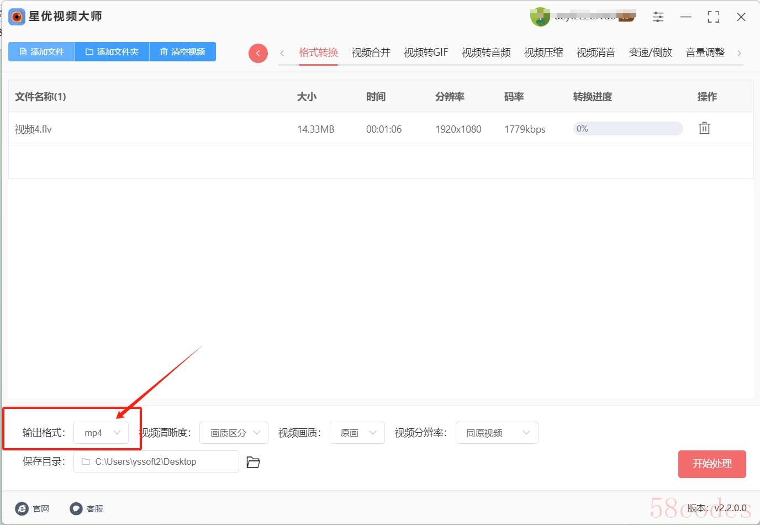This screenshot has height=525, width=760.
Task: Open 视频画质 原画 dropdown
Action: pyautogui.click(x=357, y=433)
